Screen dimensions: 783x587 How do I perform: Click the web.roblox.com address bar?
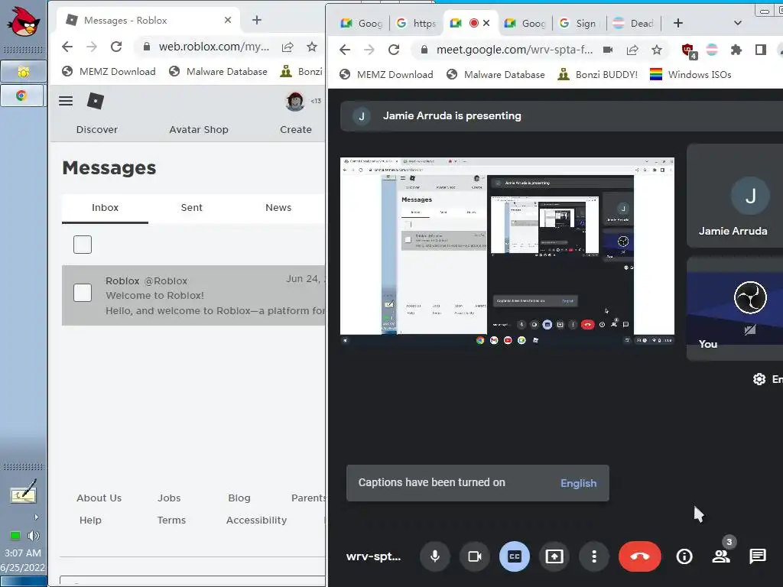coord(214,47)
